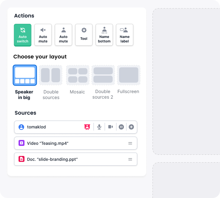Mute tomaklod's microphone
This screenshot has width=220, height=198.
(99, 127)
